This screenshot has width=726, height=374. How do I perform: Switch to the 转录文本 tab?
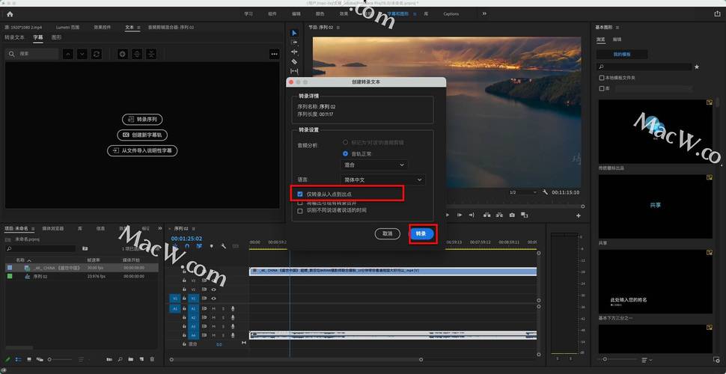[x=14, y=37]
